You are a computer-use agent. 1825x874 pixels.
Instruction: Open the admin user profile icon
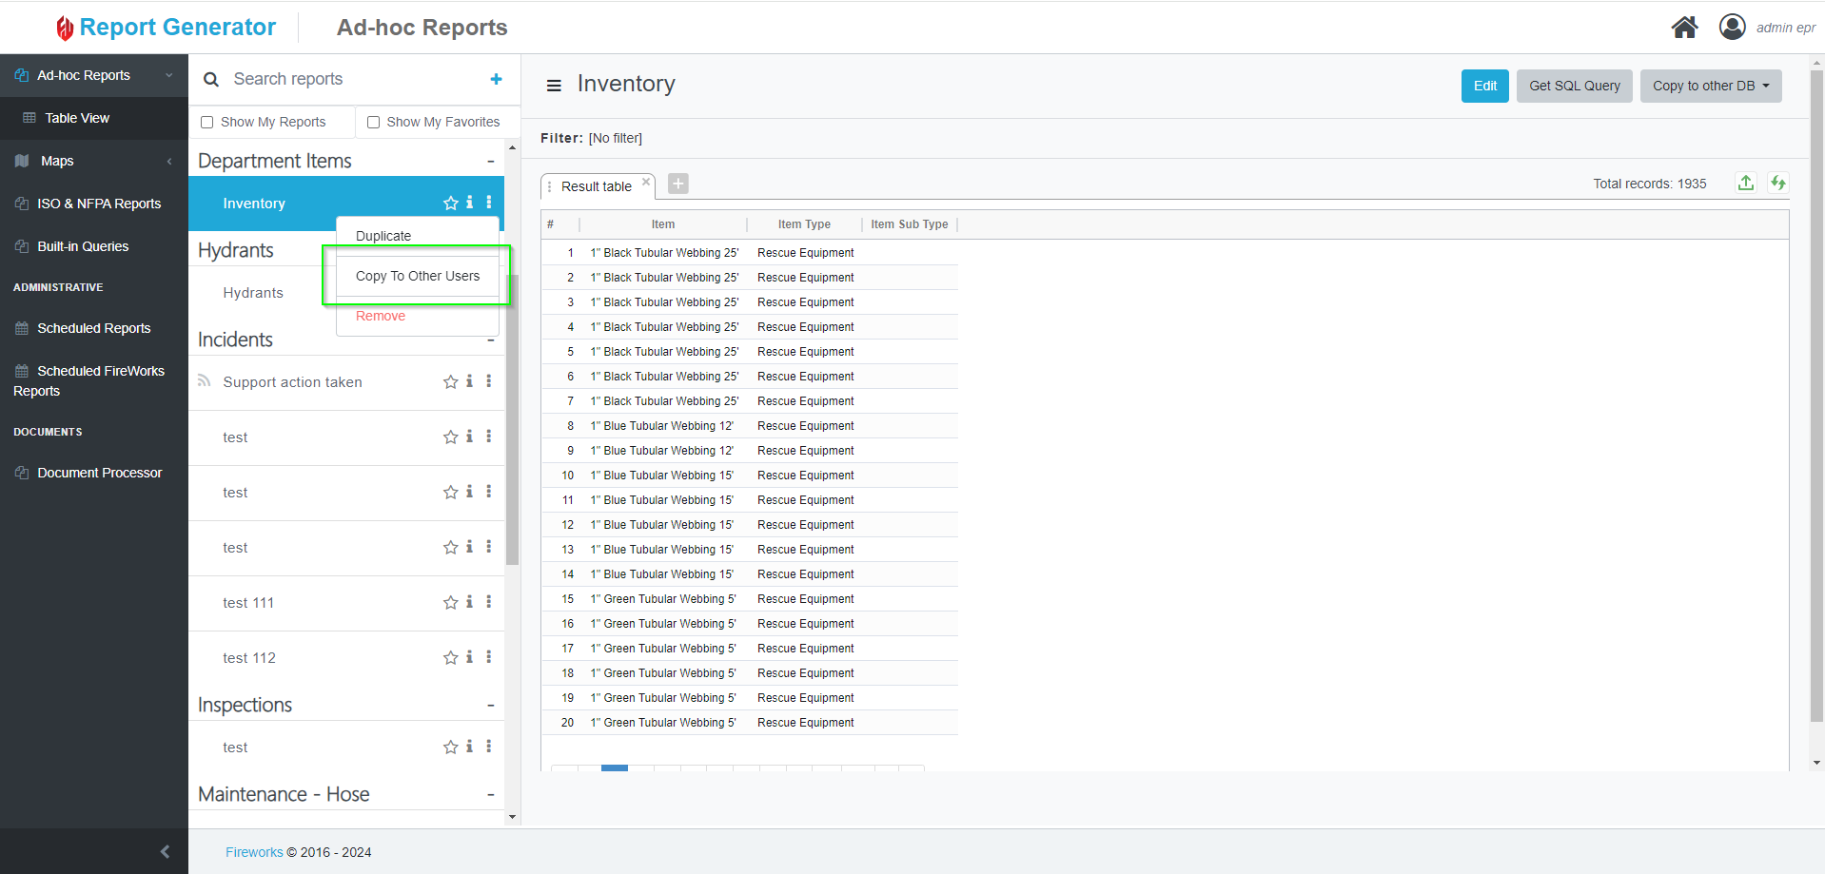pyautogui.click(x=1732, y=27)
